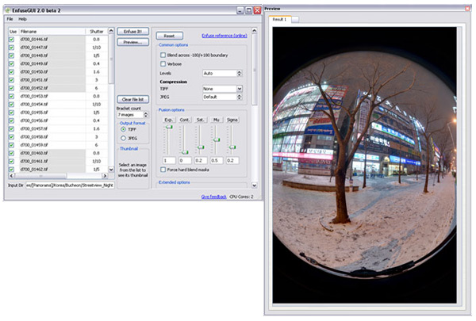Enable Force hard blend masks

click(163, 170)
